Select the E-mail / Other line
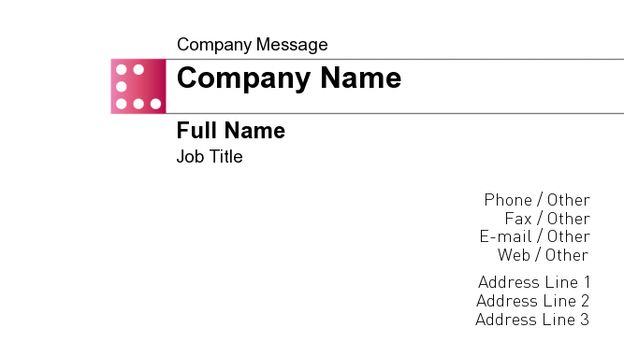Viewport: 624px width, 356px height. (535, 236)
